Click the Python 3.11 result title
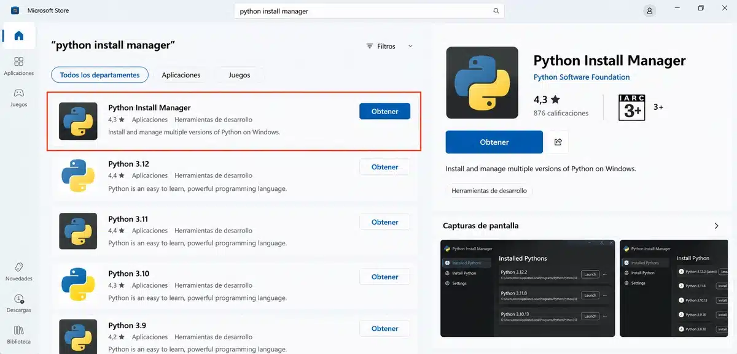737x354 pixels. click(128, 219)
